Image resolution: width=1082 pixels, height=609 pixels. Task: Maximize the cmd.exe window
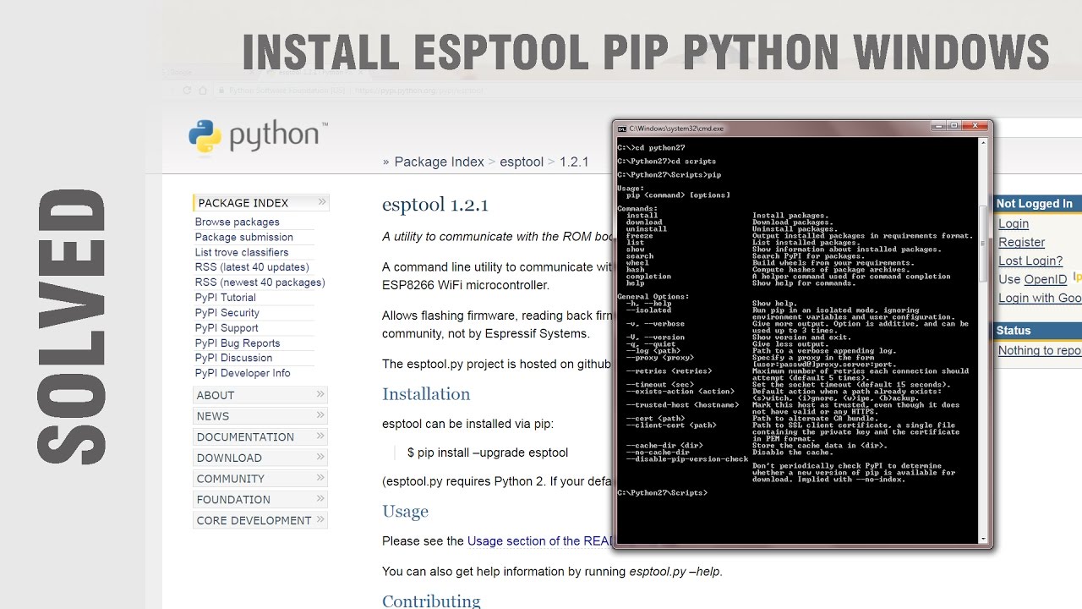click(954, 127)
